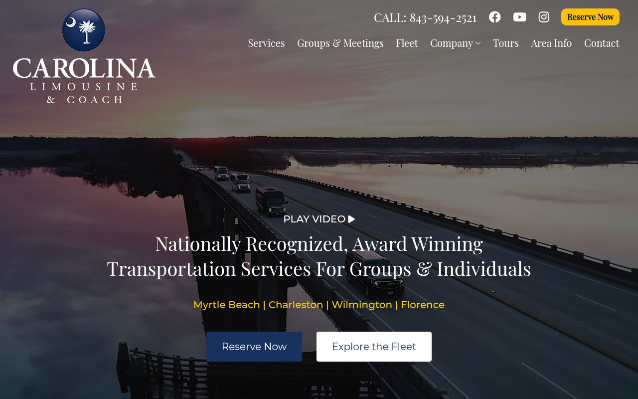Open the Contact page link
Screen dimensions: 638x399
(x=602, y=43)
